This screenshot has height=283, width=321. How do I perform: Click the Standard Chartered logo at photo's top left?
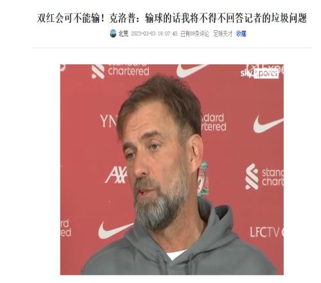[x=120, y=71]
